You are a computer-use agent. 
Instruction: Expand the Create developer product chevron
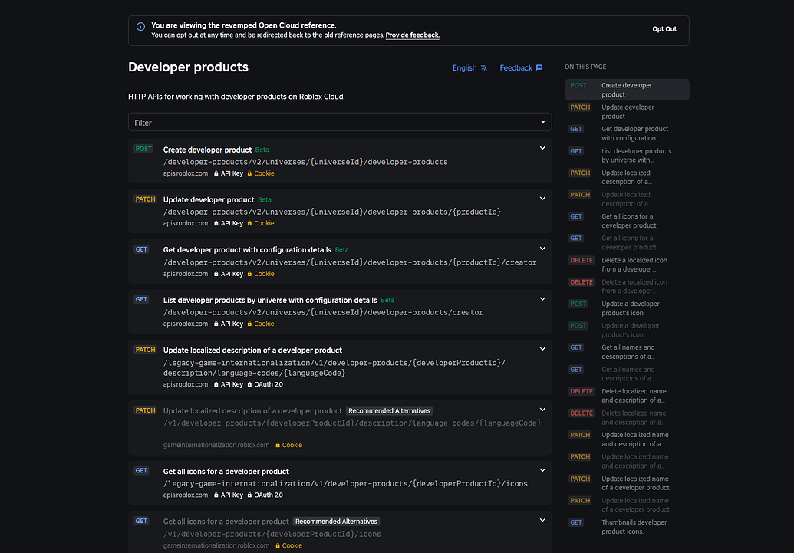point(542,148)
